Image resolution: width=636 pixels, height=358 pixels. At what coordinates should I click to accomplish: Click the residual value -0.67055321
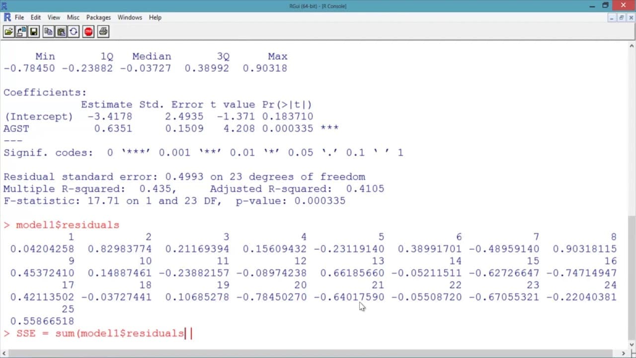504,297
